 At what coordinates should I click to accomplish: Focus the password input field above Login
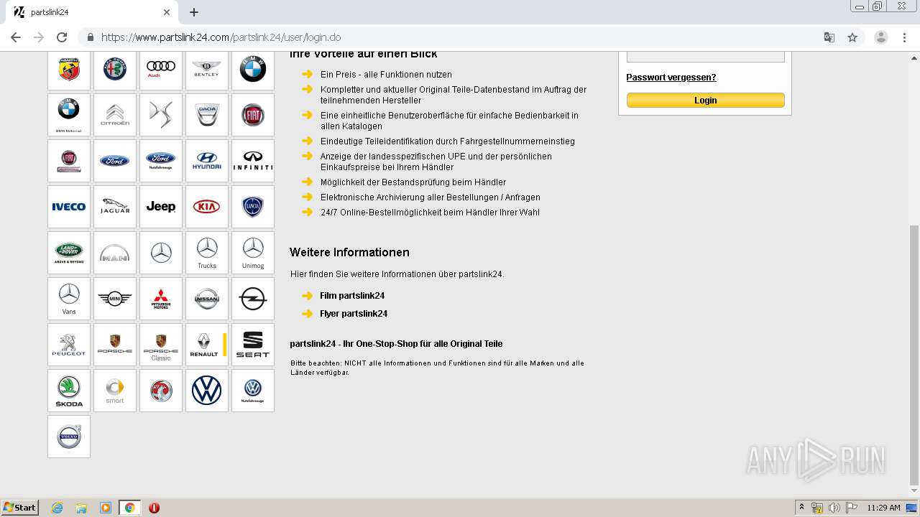coord(705,57)
